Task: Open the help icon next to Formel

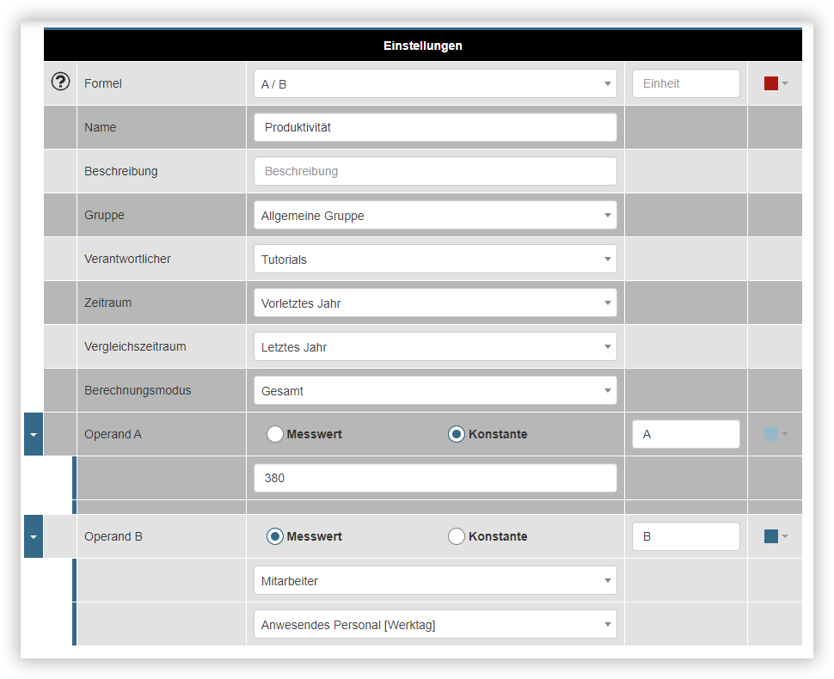Action: click(60, 81)
